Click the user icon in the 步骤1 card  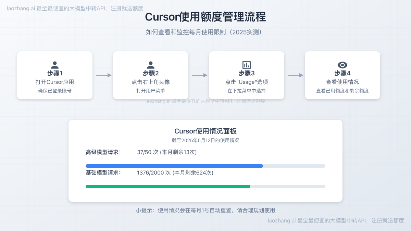click(x=55, y=65)
